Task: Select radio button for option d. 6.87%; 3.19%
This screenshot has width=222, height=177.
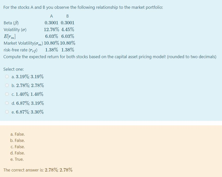Action: point(7,103)
